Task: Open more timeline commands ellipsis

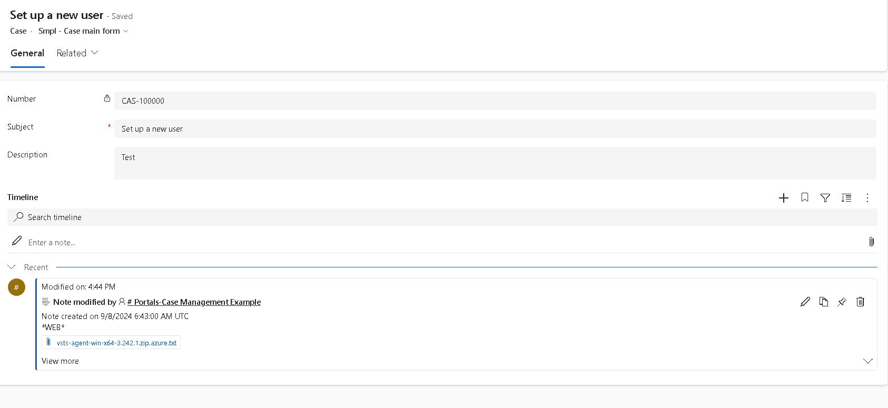Action: pos(867,198)
